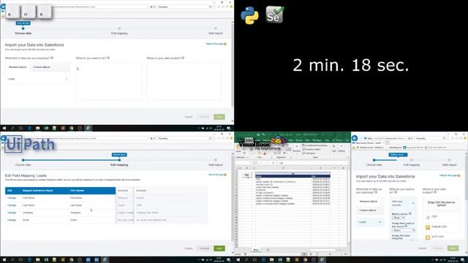Open 'Help for this page' link in AHK window
The image size is (468, 263).
pos(216,44)
